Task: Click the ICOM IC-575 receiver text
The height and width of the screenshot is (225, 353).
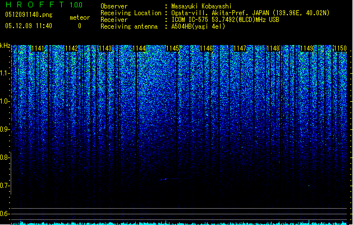Action: click(225, 20)
